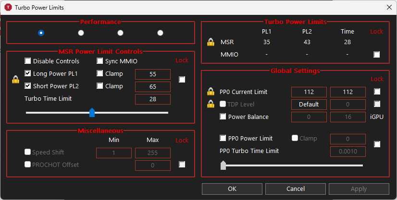The width and height of the screenshot is (397, 200).
Task: Click the MSR PL2 value 43
Action: point(307,42)
